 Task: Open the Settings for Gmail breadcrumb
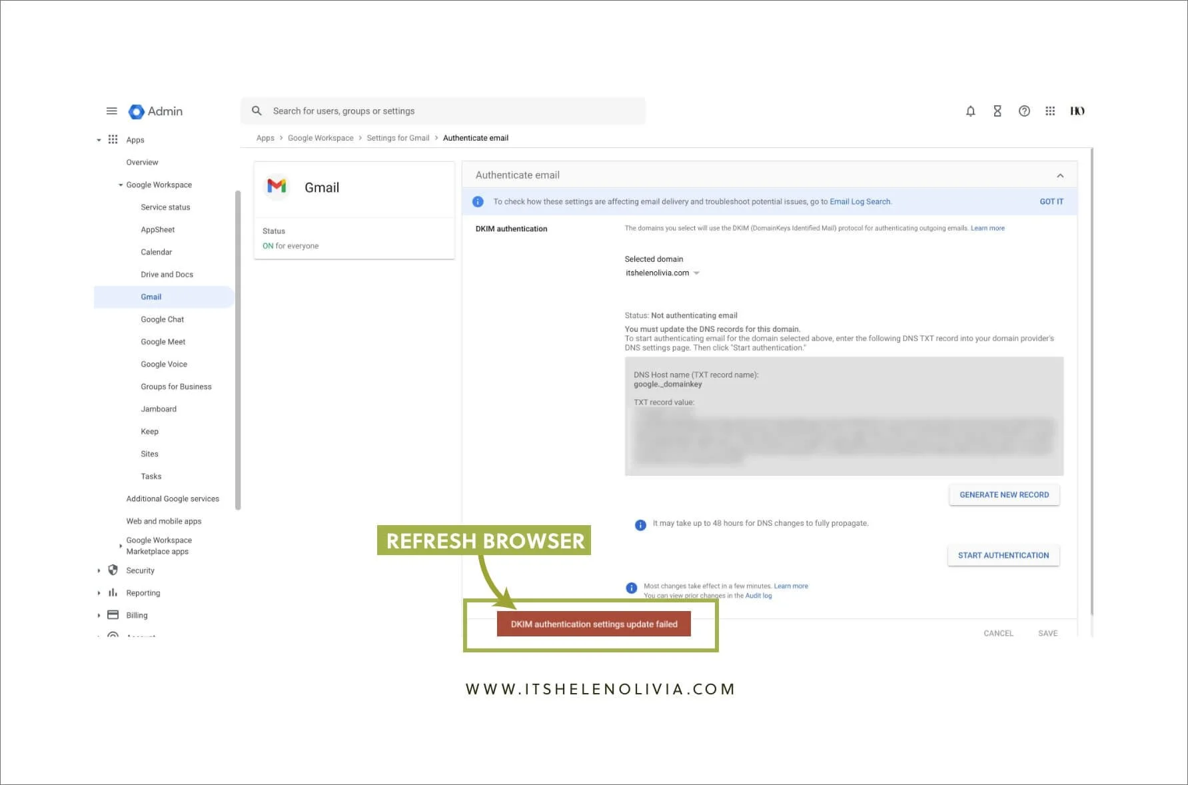coord(398,138)
